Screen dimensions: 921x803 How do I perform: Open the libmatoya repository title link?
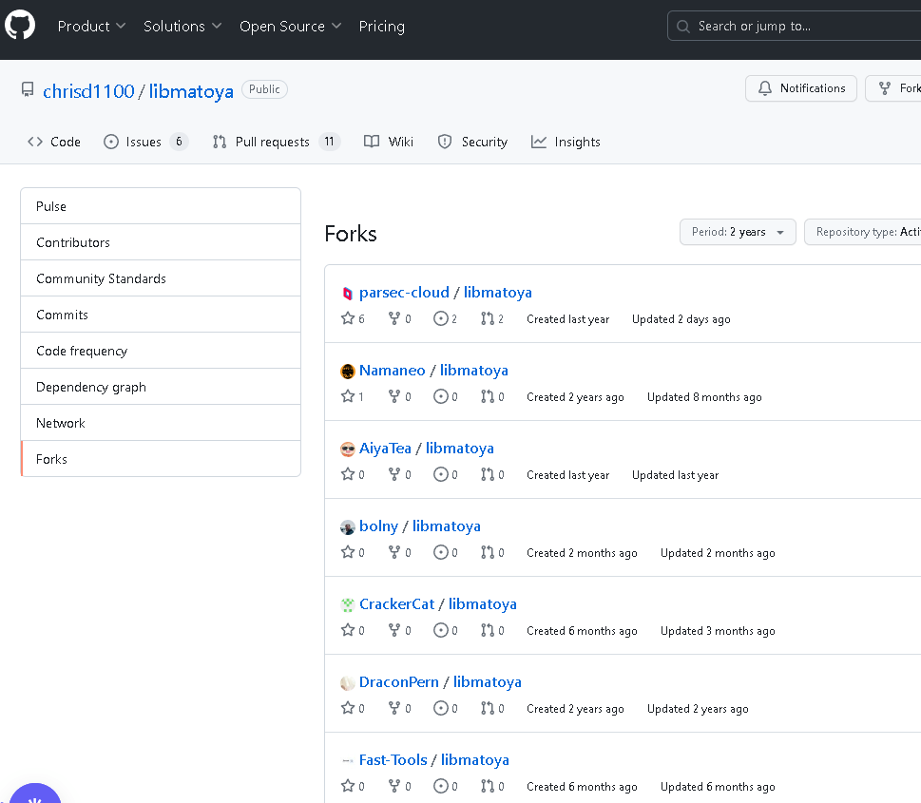[x=191, y=91]
